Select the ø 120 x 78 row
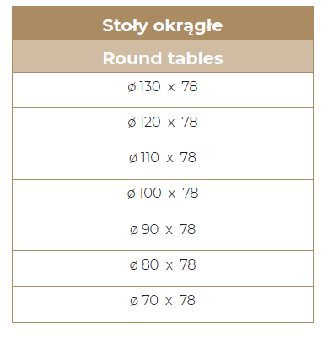Viewport: 328px width, 338px height. point(163,126)
